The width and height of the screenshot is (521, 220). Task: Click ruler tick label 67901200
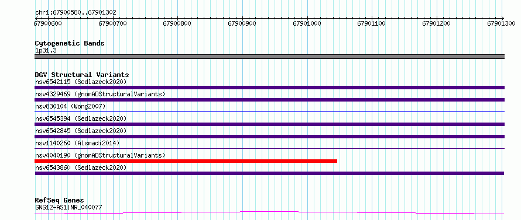click(437, 24)
